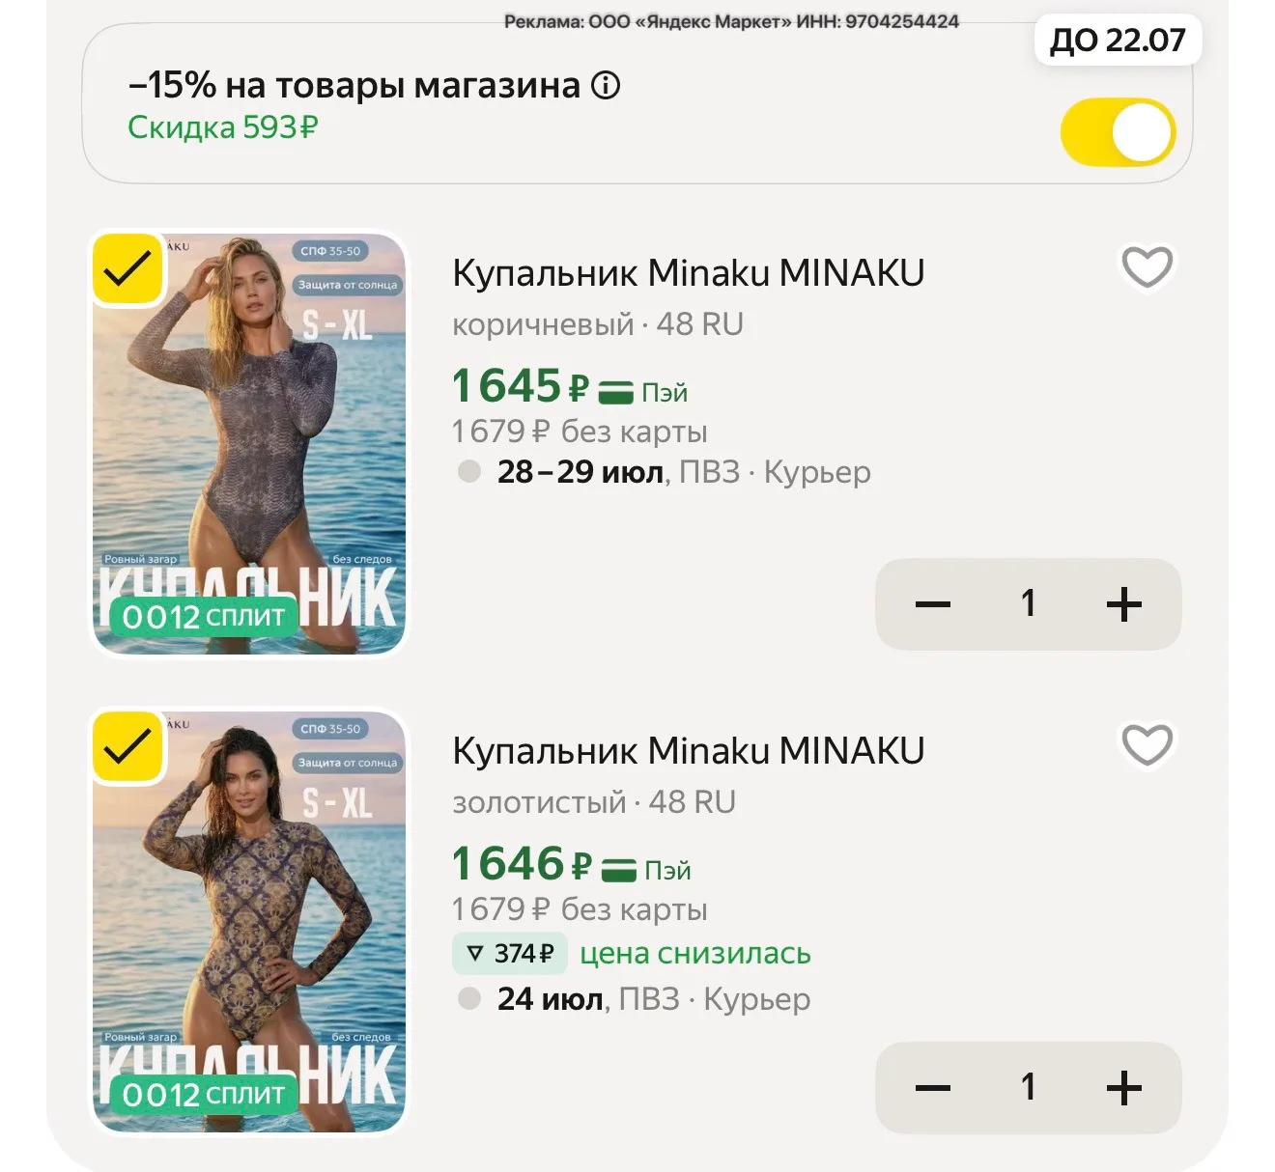The image size is (1275, 1172).
Task: Add golden swimsuit to favorites with heart
Action: 1147,744
